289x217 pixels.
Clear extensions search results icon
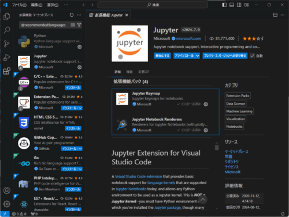[73, 25]
